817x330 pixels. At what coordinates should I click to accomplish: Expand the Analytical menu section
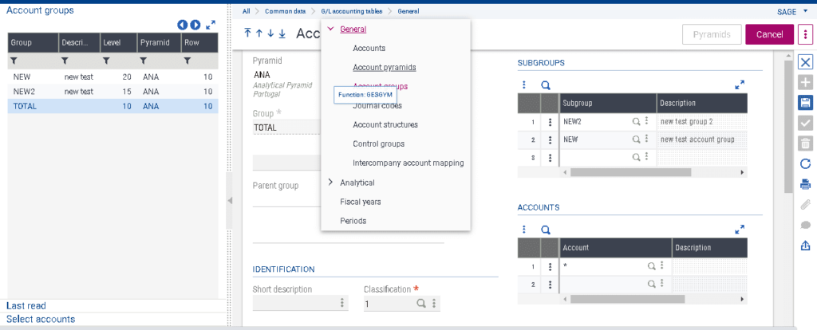click(331, 183)
